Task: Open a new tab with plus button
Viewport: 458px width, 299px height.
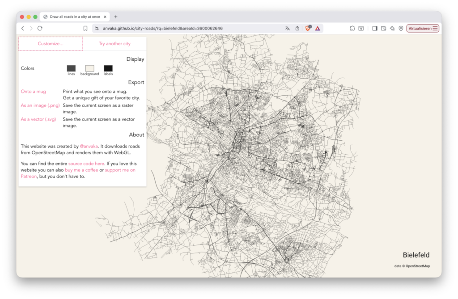Action: pyautogui.click(x=116, y=17)
